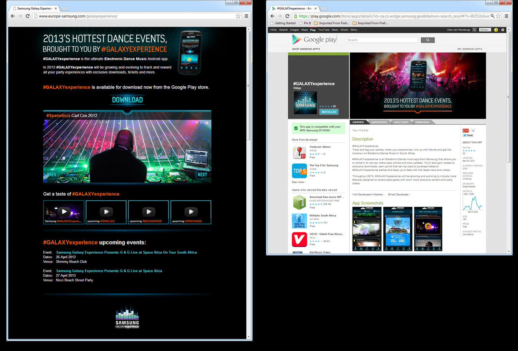Screen dimensions: 518x351
Task: Click the Google +1 button
Action: (x=466, y=131)
